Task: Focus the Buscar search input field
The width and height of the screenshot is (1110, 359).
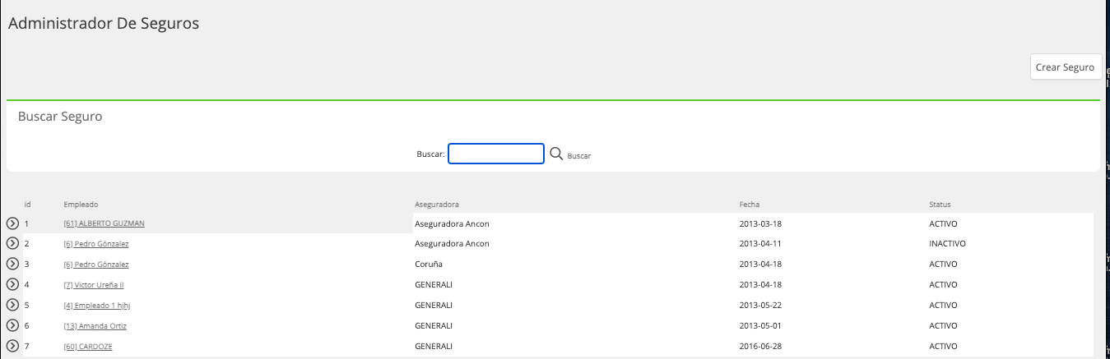Action: click(496, 154)
